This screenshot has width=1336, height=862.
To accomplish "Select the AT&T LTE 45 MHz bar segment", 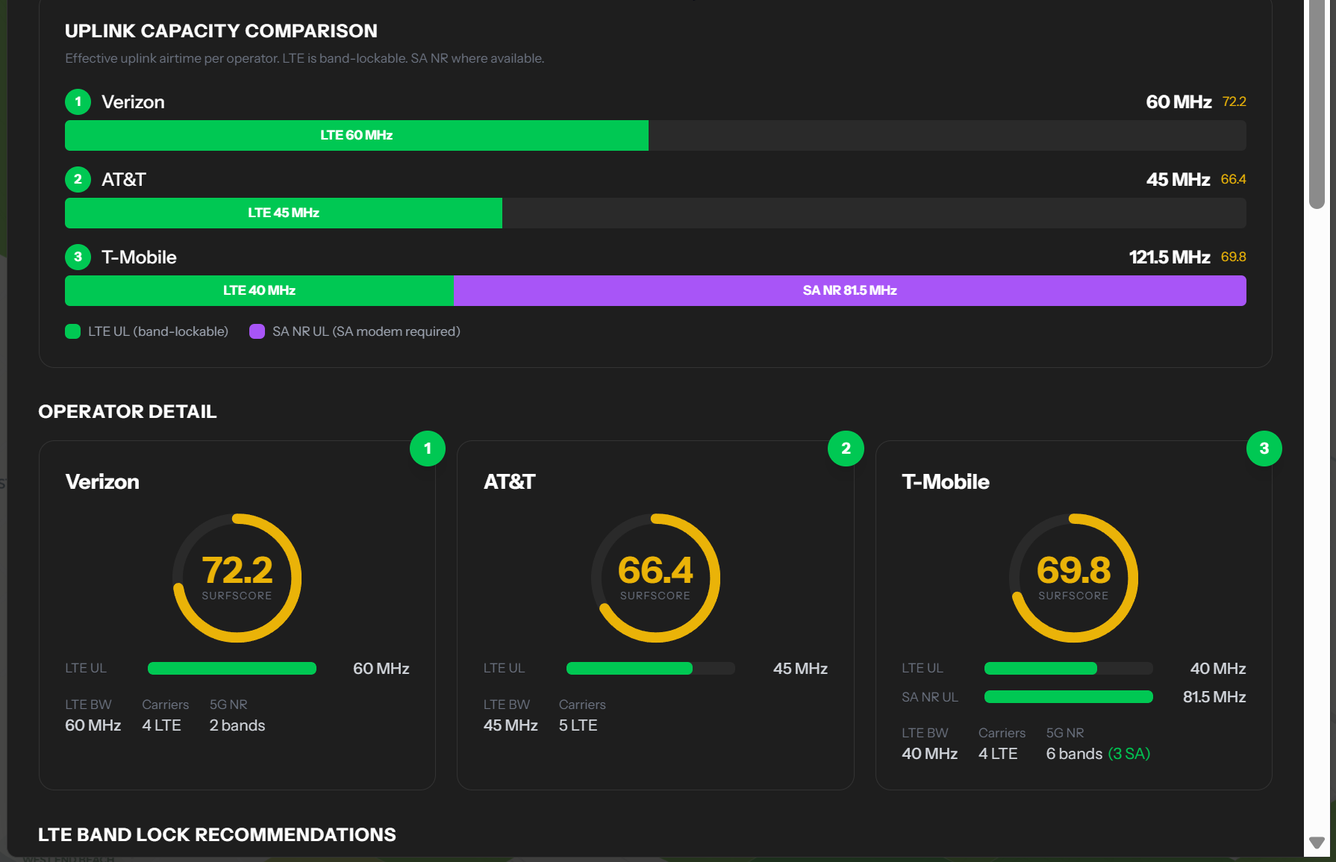I will pyautogui.click(x=284, y=213).
